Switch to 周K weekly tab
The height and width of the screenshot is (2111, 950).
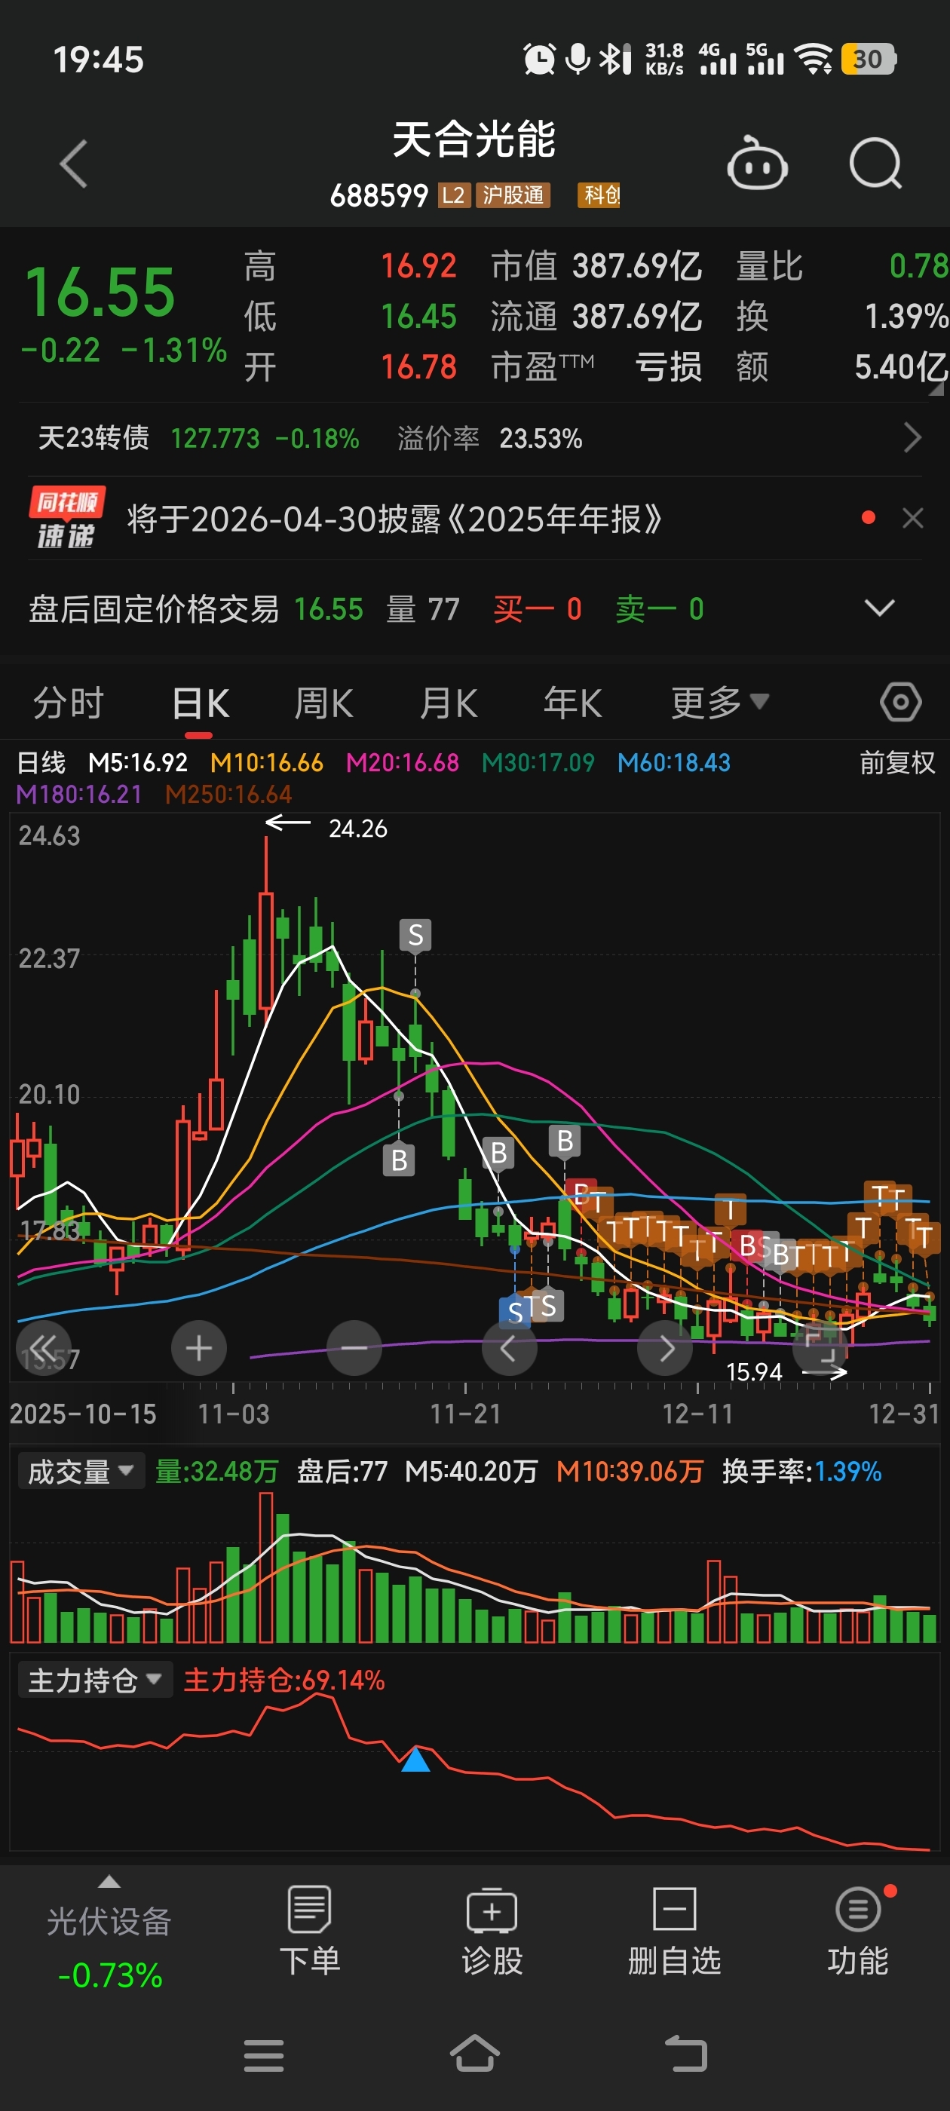click(x=323, y=703)
